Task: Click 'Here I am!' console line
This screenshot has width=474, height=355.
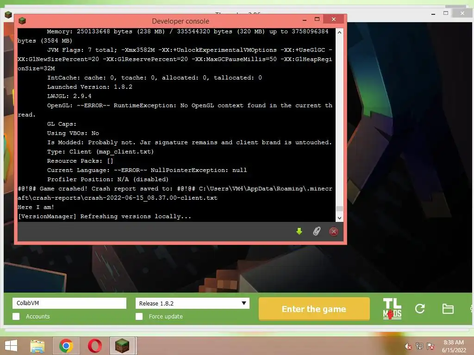Action: (x=36, y=207)
